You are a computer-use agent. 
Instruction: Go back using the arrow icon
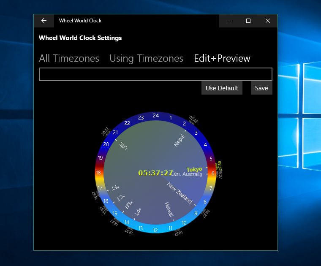tap(44, 21)
